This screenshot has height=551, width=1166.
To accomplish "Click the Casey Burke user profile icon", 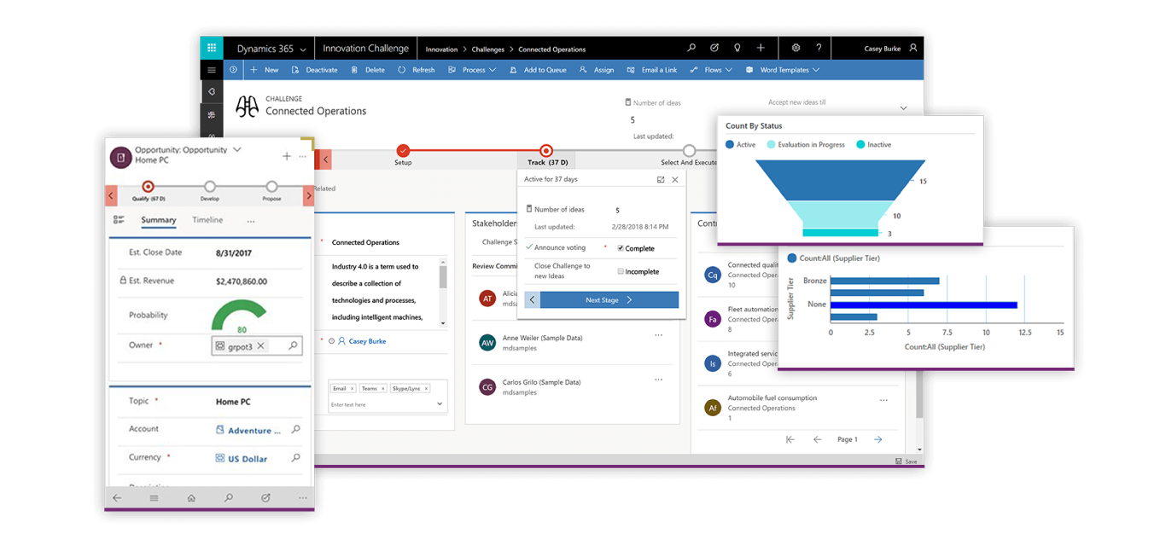I will pos(913,49).
